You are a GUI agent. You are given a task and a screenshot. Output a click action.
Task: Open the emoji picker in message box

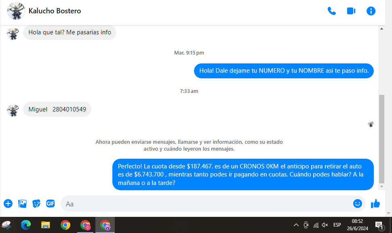[x=358, y=204]
